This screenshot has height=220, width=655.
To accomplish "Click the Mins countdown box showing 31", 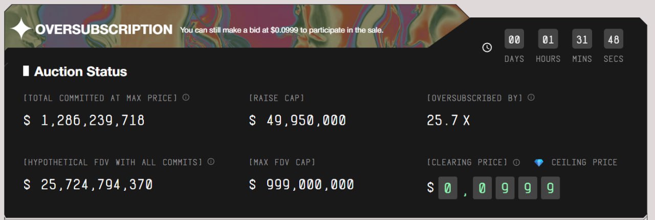I will (x=582, y=39).
